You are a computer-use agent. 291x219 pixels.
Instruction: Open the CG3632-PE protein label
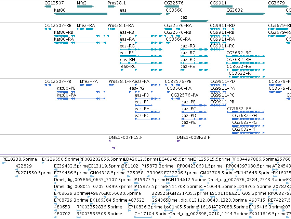239,109
